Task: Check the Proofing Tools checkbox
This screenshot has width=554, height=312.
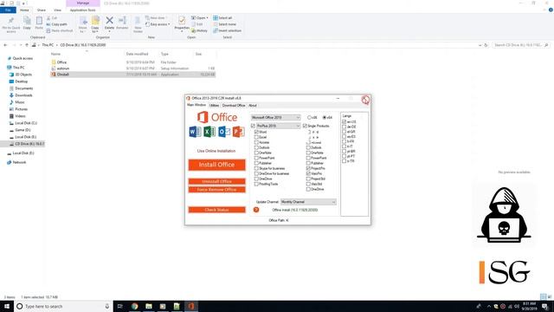Action: (x=256, y=184)
